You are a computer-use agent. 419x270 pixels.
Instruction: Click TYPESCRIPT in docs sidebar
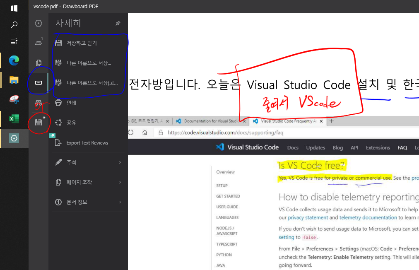point(226,244)
